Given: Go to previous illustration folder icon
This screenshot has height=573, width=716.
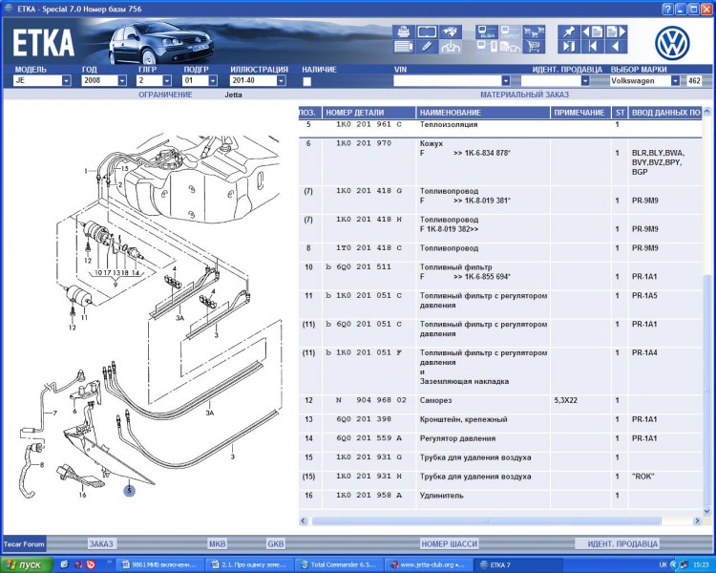Looking at the screenshot, I should pos(592,32).
